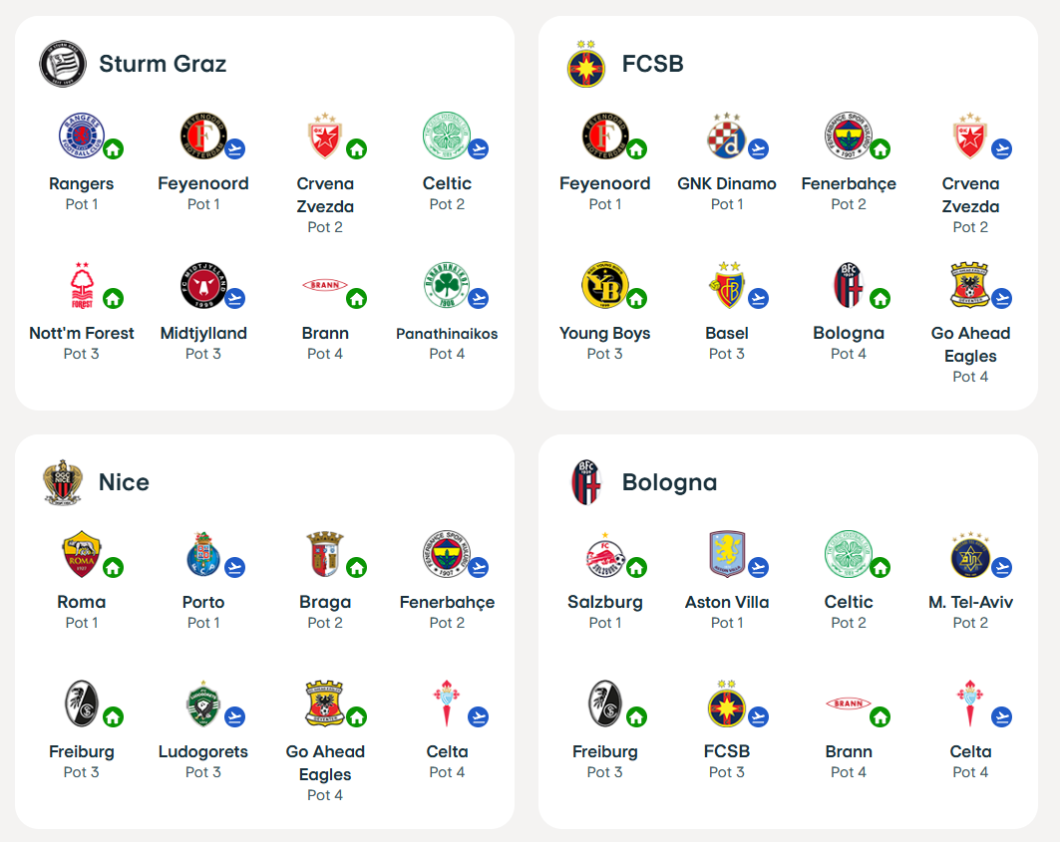1060x842 pixels.
Task: Select Nott'm Forest crest in Sturm Graz card
Action: click(81, 285)
